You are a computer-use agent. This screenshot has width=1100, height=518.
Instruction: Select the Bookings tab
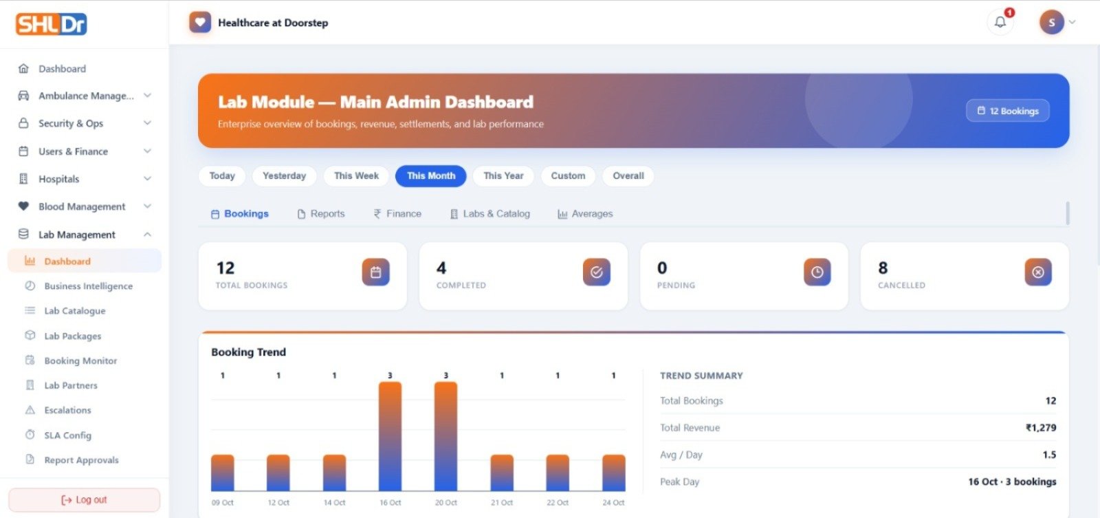point(239,214)
